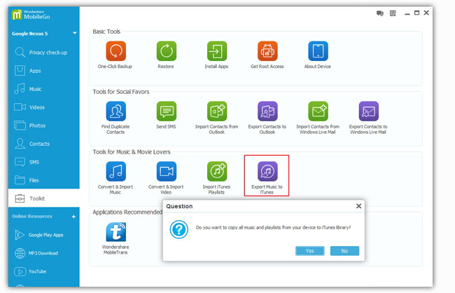Screen dimensions: 455x293
Task: Open the Install Apps tool
Action: tap(217, 51)
